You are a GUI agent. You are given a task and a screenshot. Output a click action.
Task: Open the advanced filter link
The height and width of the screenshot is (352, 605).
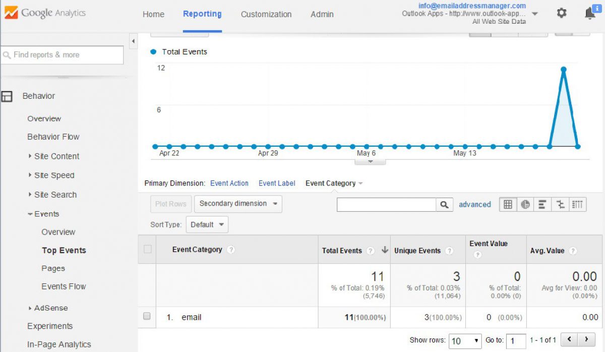click(474, 204)
